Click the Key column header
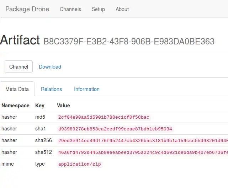The height and width of the screenshot is (188, 228). pyautogui.click(x=40, y=106)
